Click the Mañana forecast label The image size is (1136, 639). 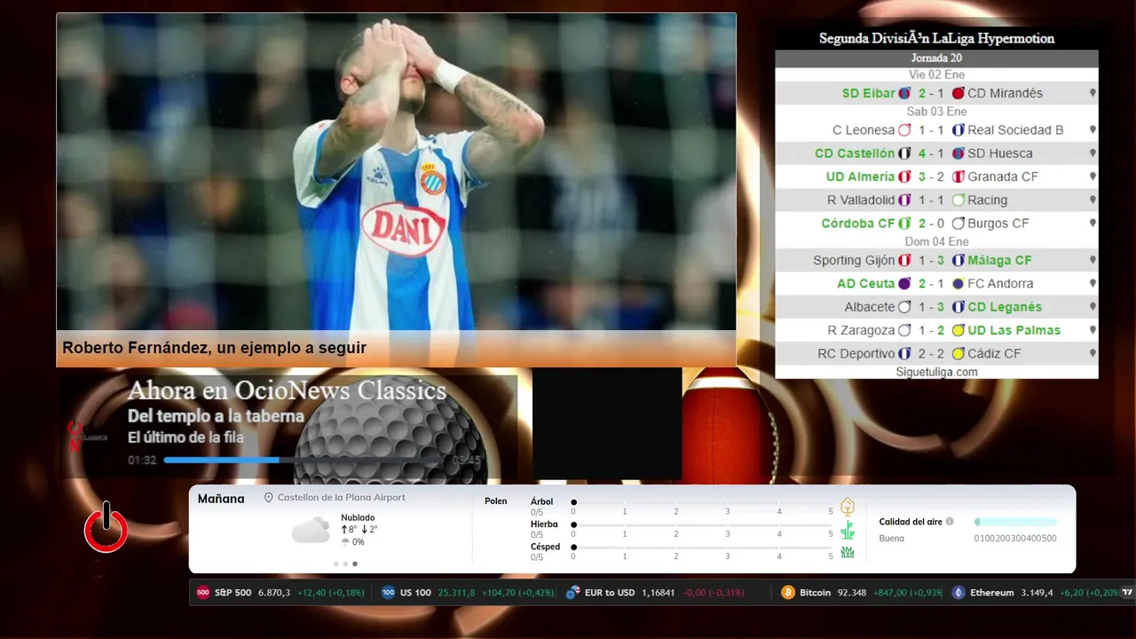pyautogui.click(x=221, y=499)
